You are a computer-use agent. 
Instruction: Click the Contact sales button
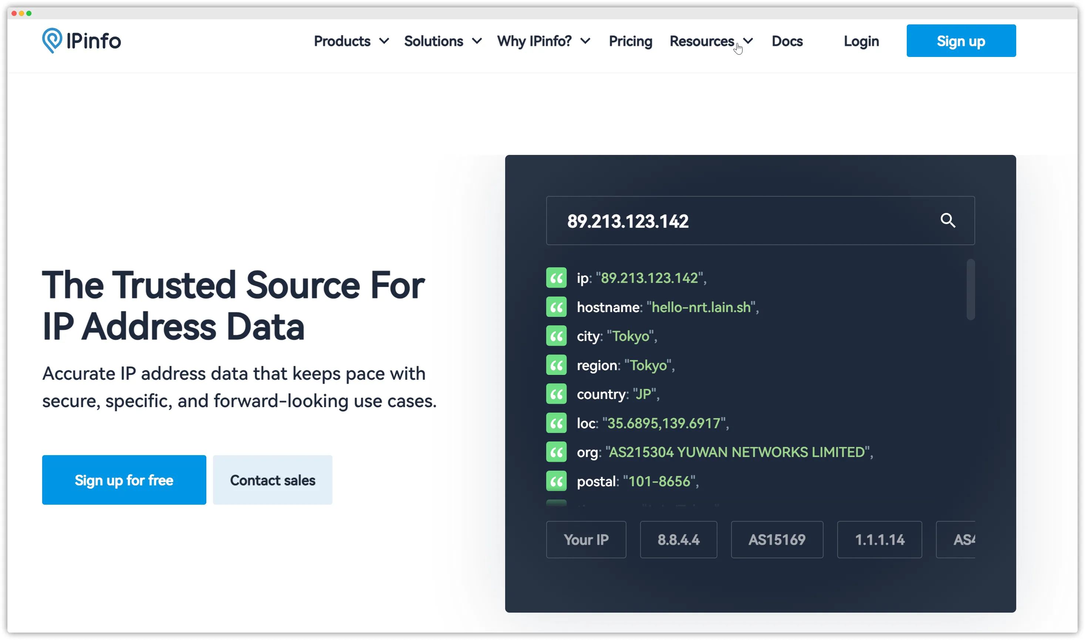click(x=273, y=480)
